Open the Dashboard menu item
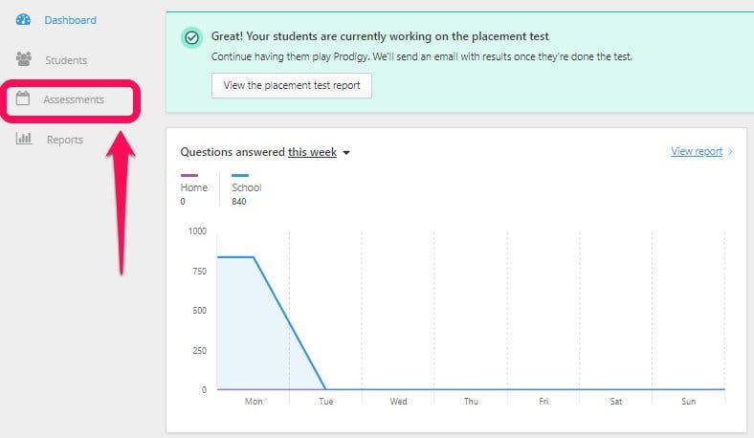 pyautogui.click(x=70, y=20)
